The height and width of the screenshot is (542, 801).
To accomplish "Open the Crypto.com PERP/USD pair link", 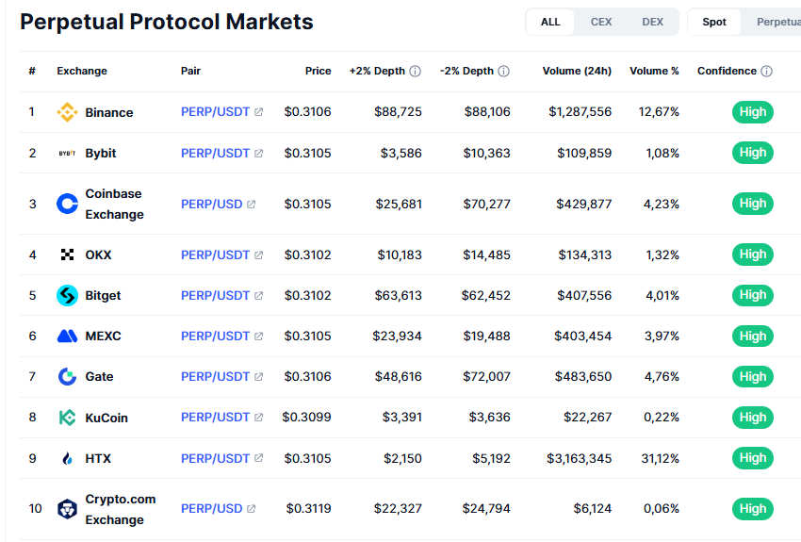I will pyautogui.click(x=212, y=509).
